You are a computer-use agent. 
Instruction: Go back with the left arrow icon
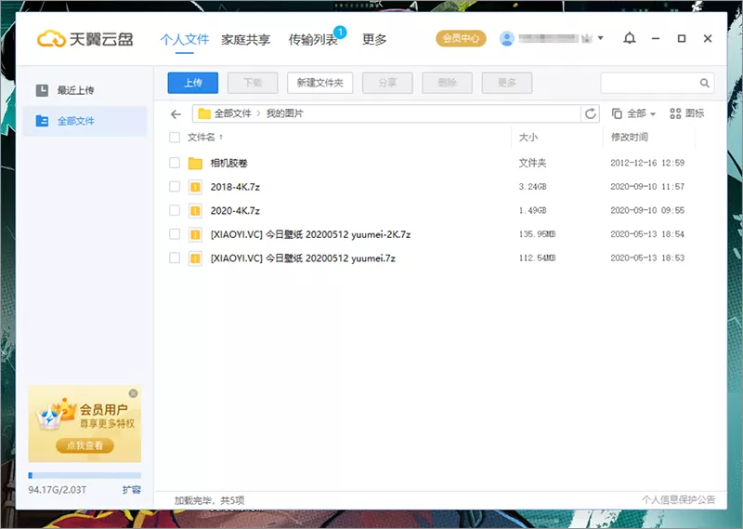[x=176, y=113]
